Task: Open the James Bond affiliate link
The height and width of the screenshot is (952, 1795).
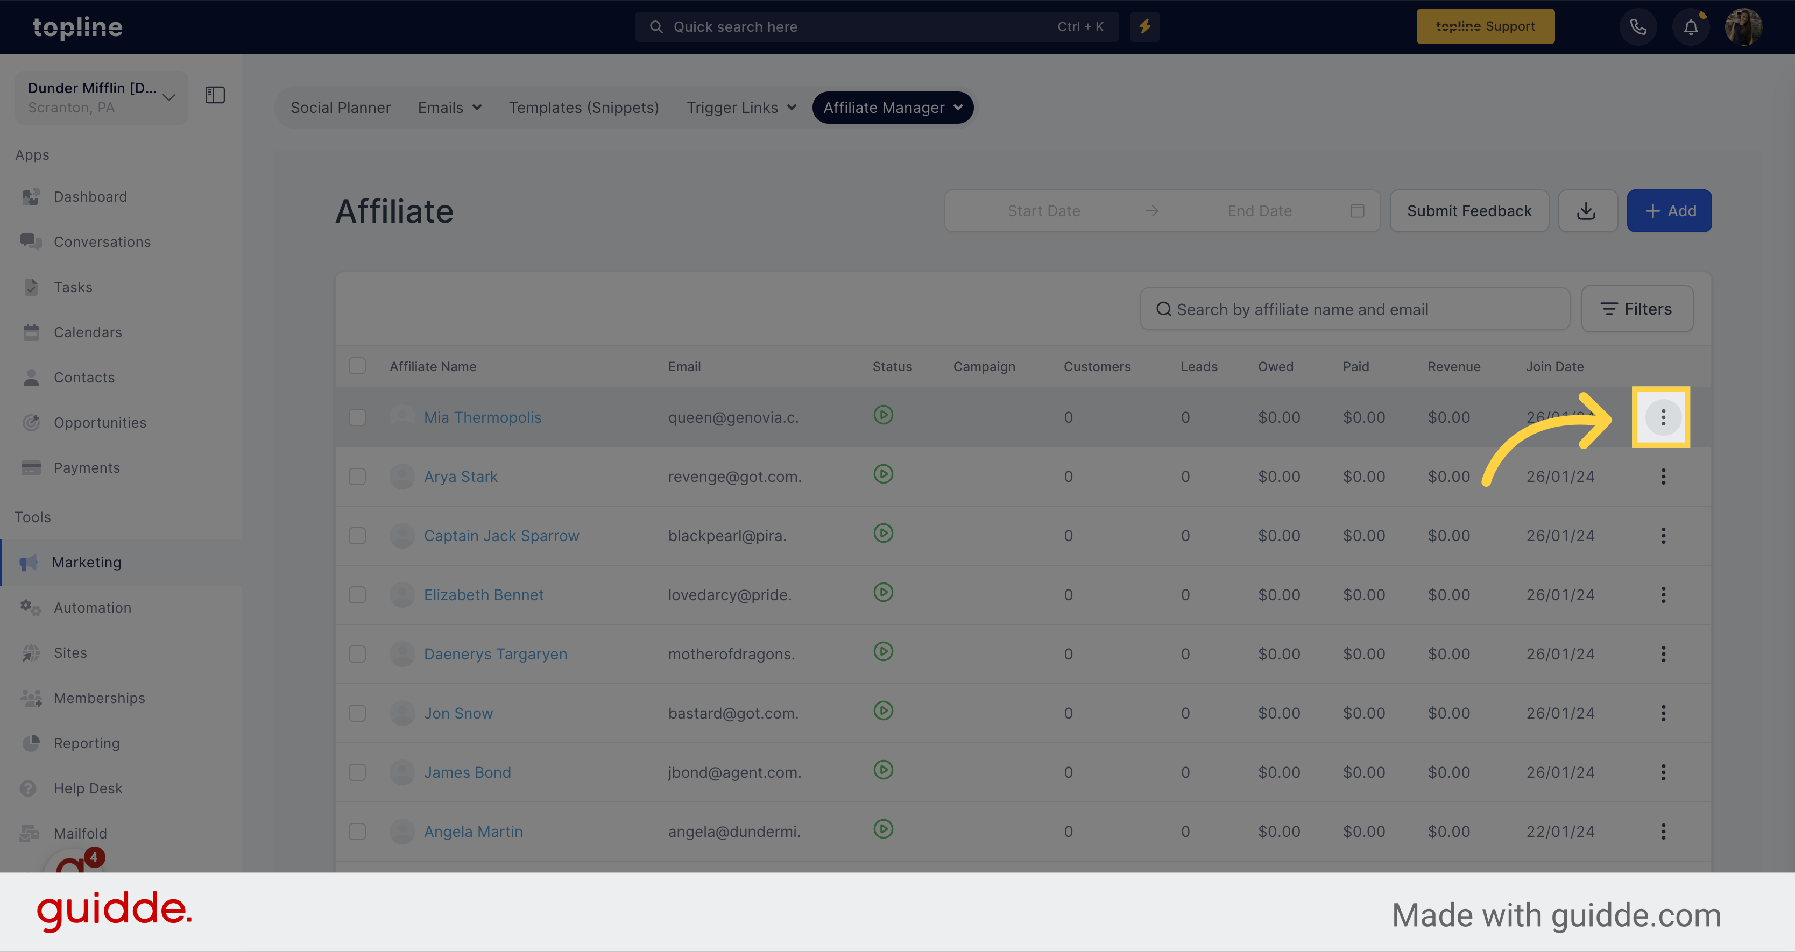Action: pos(468,773)
